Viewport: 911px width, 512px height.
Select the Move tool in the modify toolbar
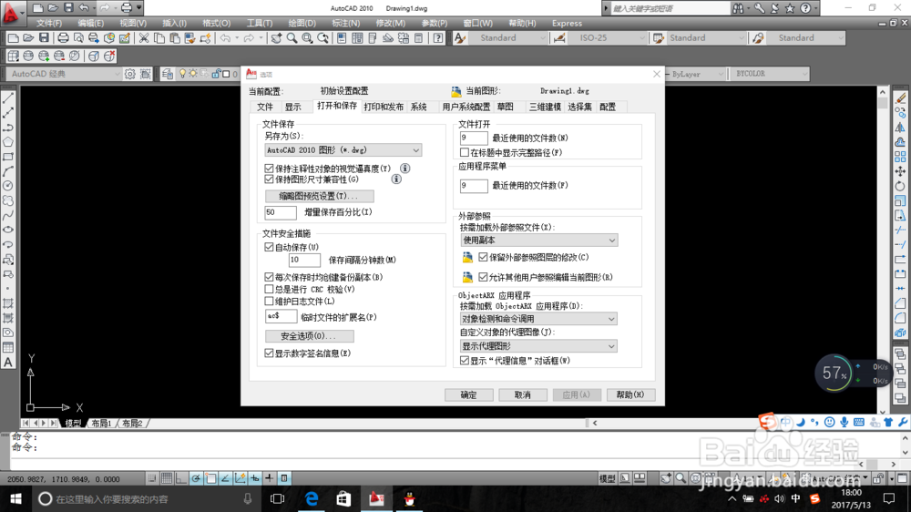(900, 171)
